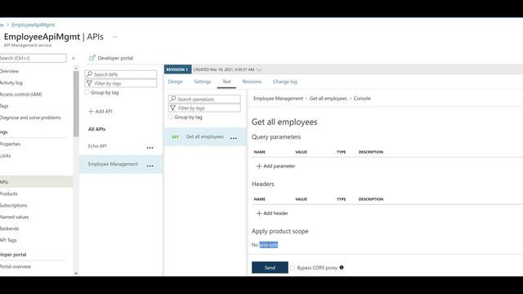Click the magnifier in Search operations
Screen dimensions: 523x294
click(x=172, y=99)
